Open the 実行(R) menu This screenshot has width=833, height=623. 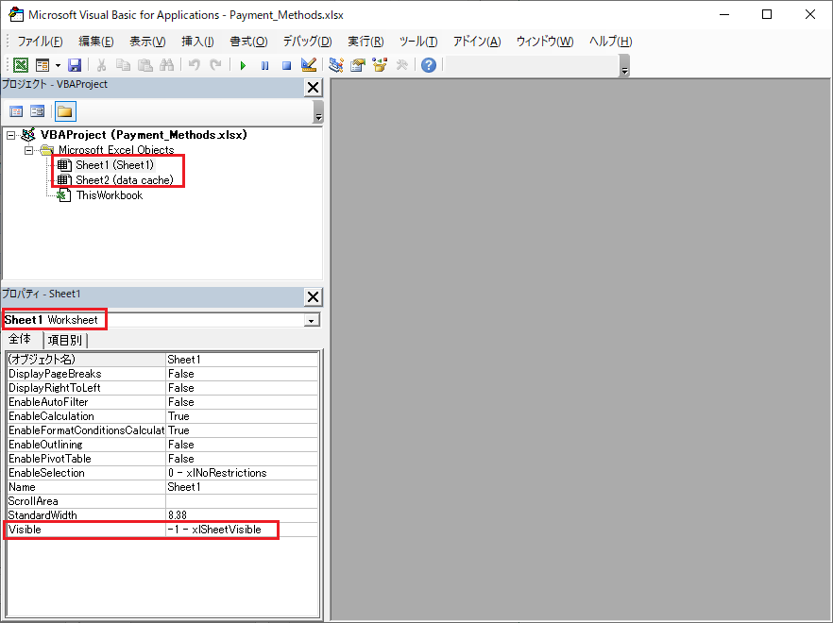pos(365,42)
